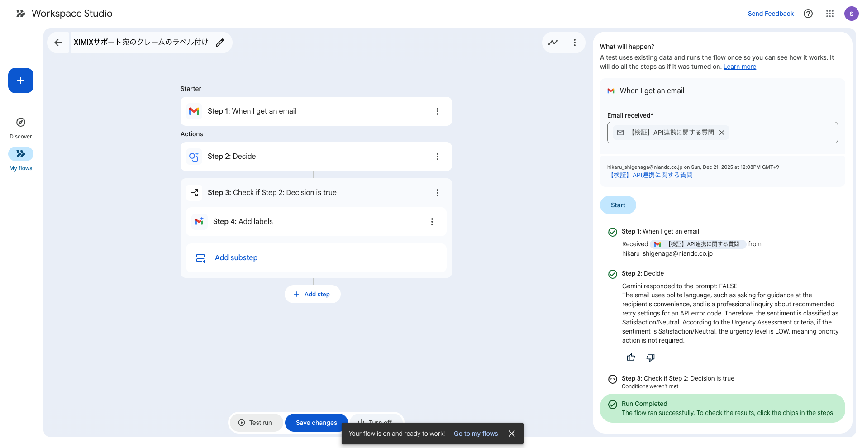Give thumbs down to Gemini response

(x=650, y=357)
